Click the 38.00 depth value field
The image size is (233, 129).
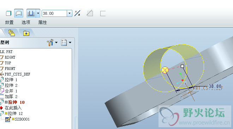click(54, 13)
